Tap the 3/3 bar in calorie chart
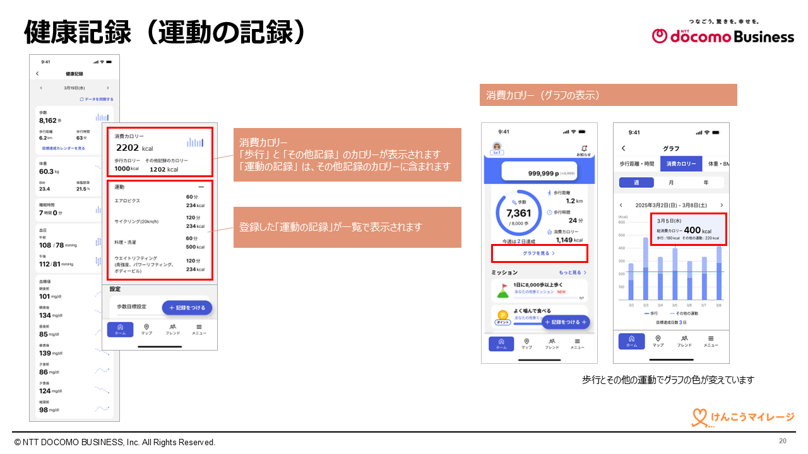This screenshot has width=808, height=454. pos(646,269)
